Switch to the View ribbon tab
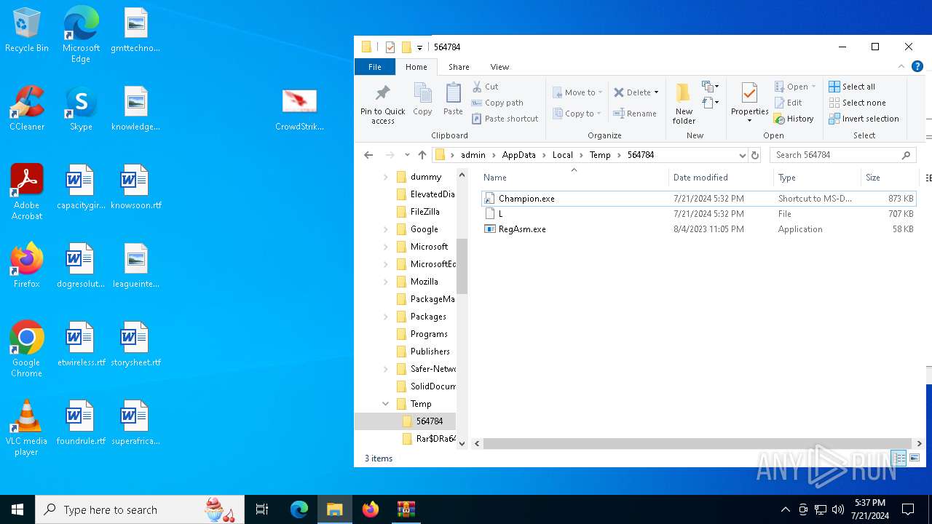The image size is (932, 524). 499,67
